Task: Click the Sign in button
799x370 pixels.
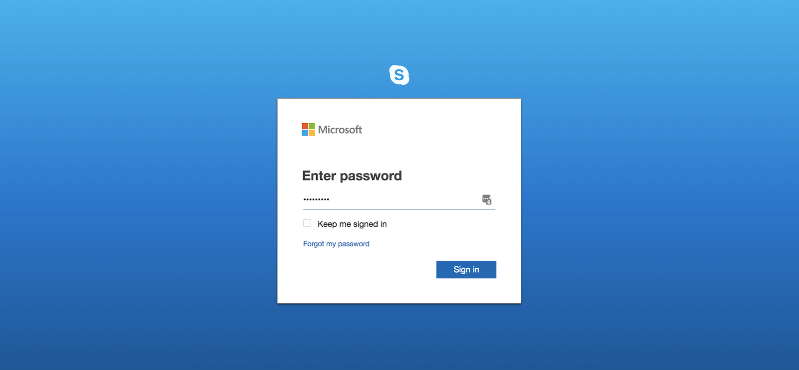Action: [x=466, y=270]
